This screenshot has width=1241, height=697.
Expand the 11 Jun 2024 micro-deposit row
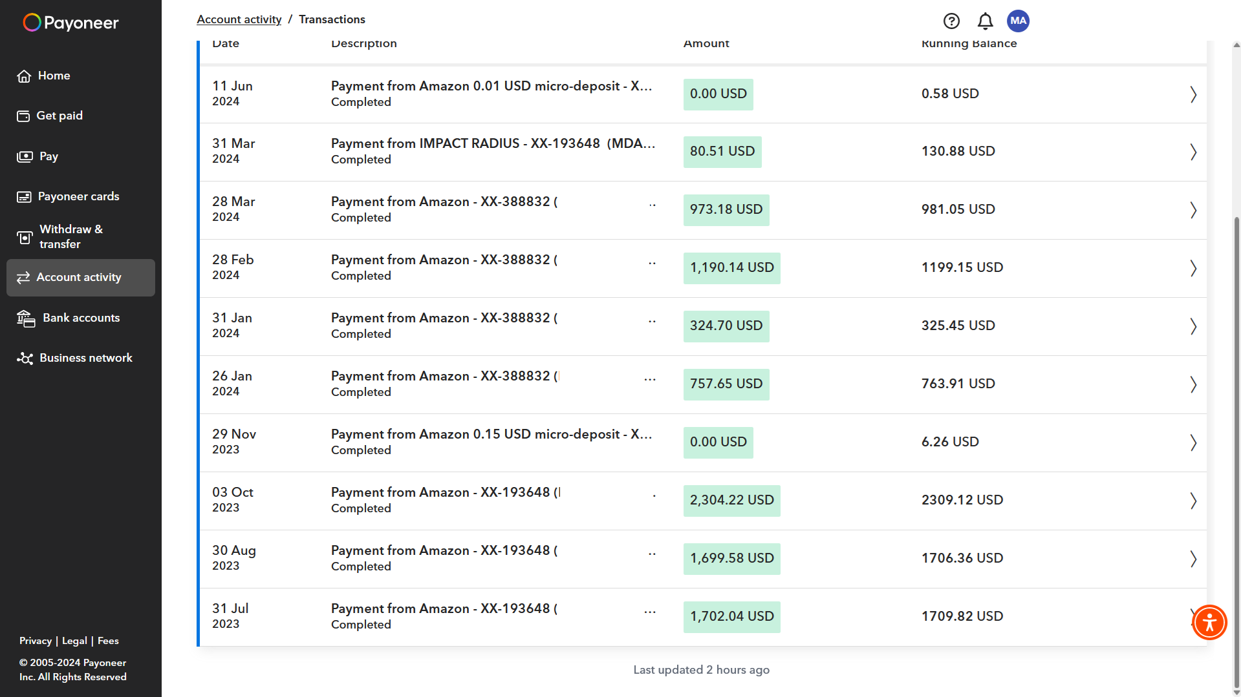tap(1193, 94)
